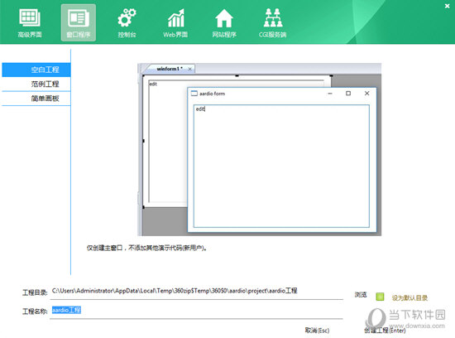
Task: Click the aardio form title bar icon
Action: coord(194,94)
